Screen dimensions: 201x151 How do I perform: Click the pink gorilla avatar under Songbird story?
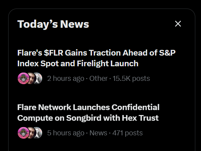pos(24,133)
